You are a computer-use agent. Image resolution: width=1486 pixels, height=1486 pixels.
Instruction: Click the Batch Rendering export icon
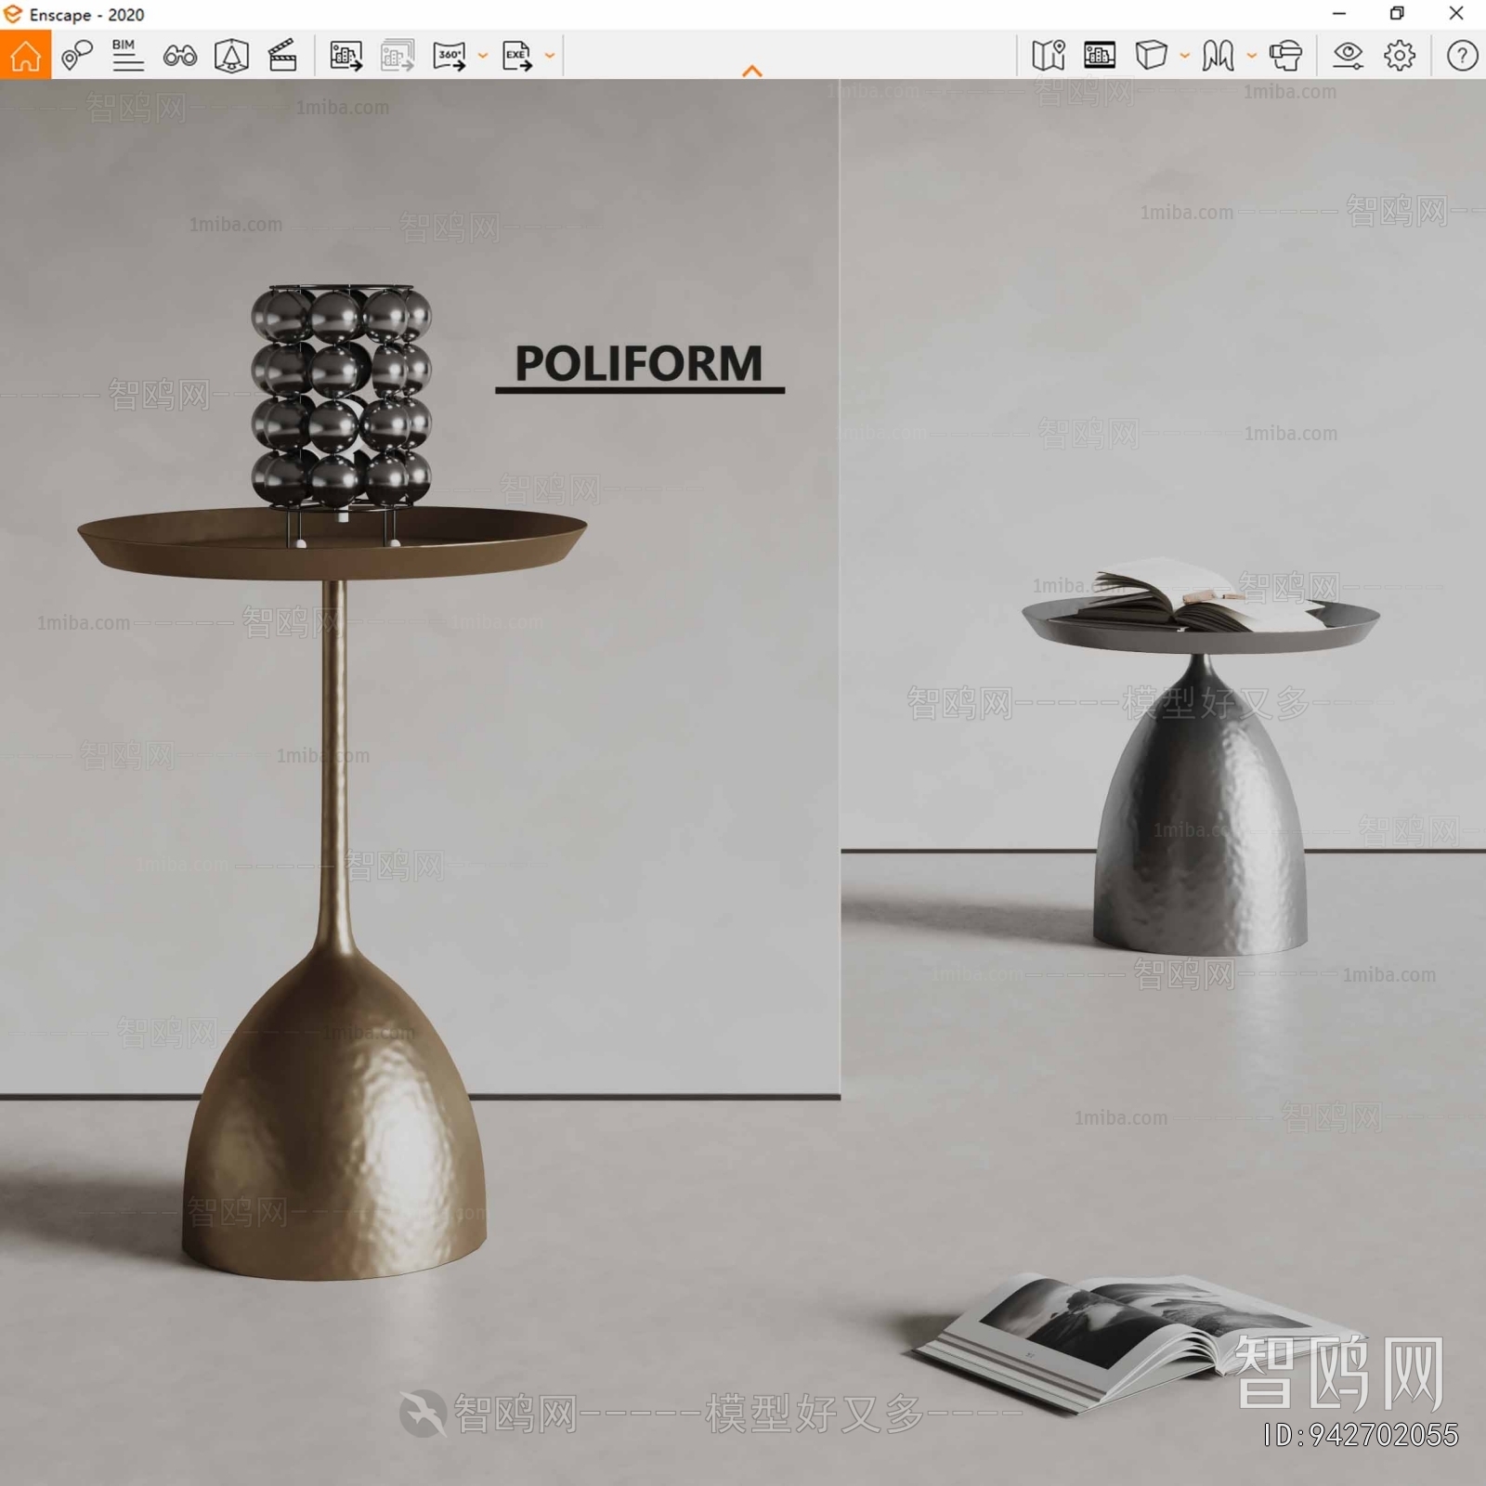pyautogui.click(x=398, y=56)
